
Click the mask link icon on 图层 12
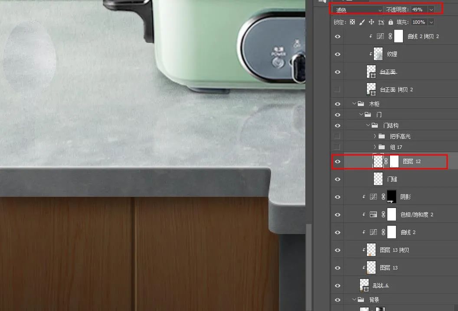point(386,161)
